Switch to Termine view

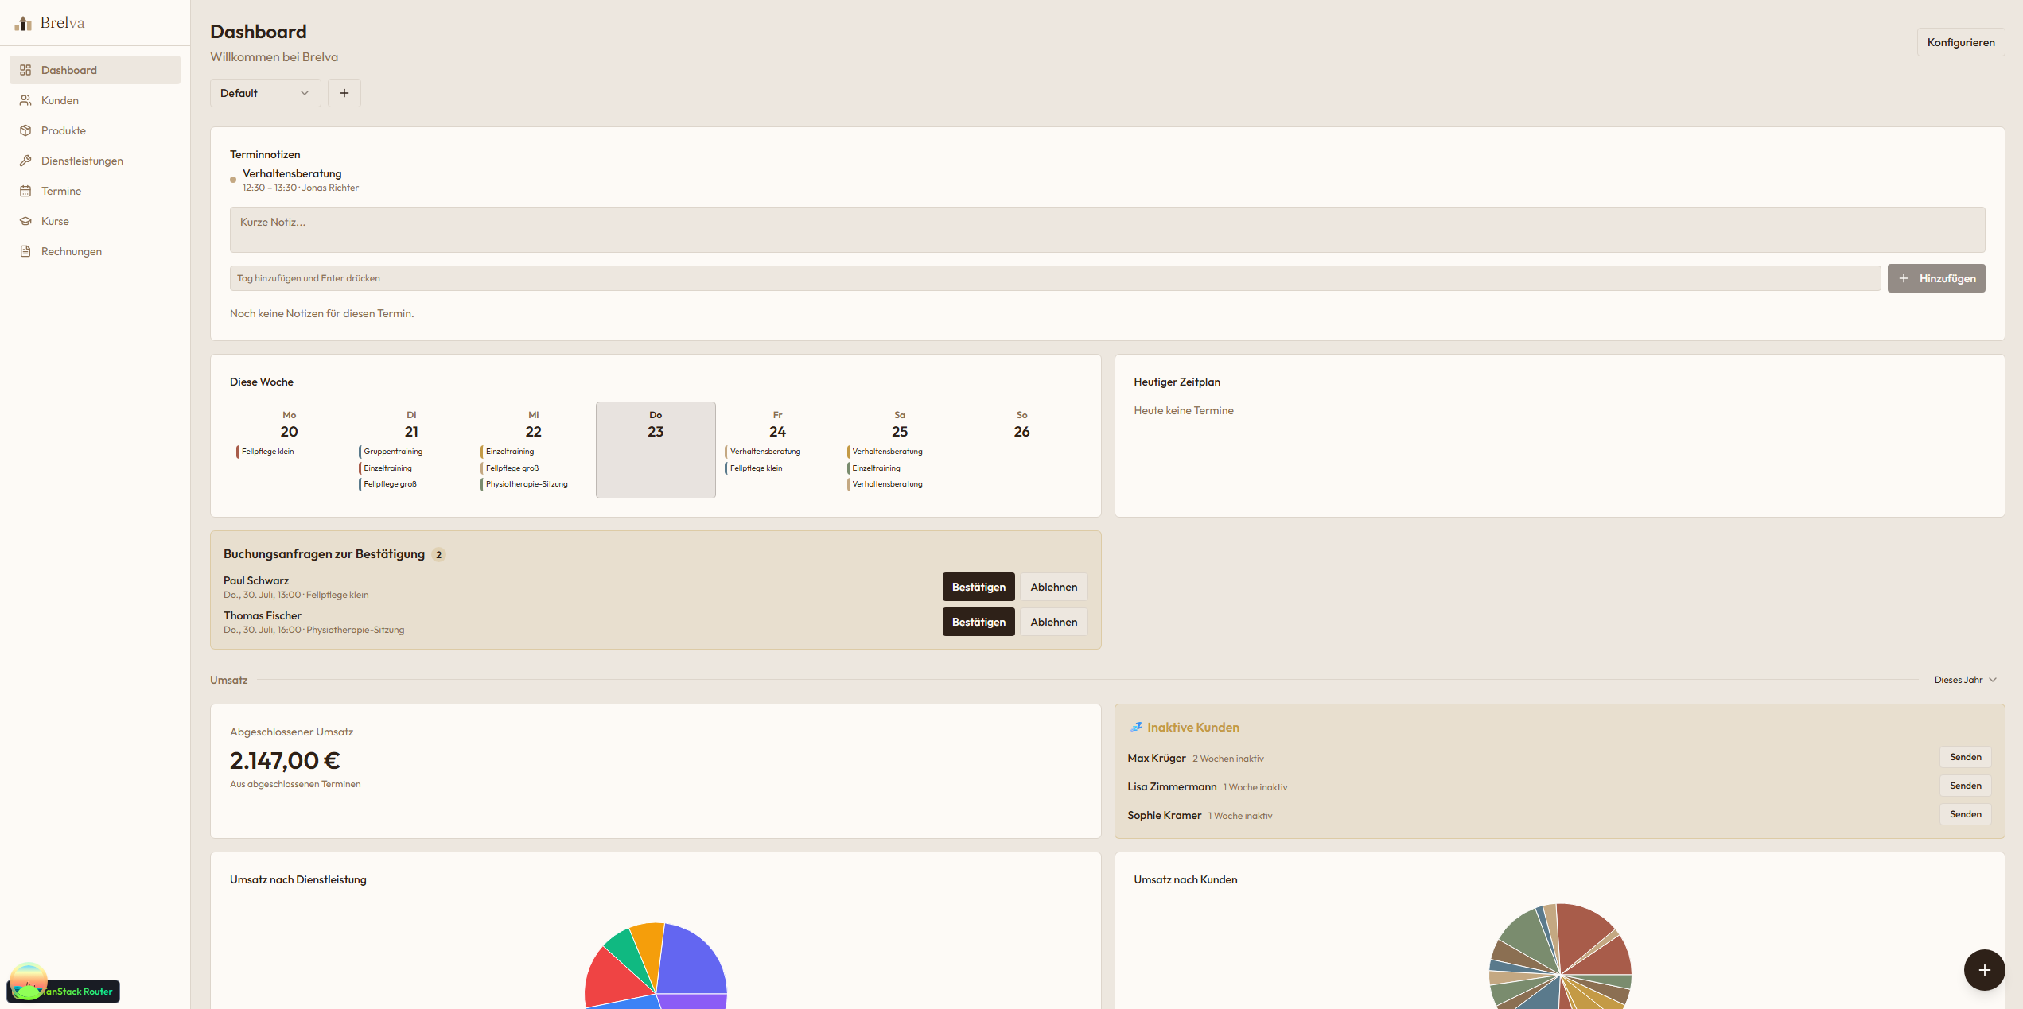[x=95, y=191]
